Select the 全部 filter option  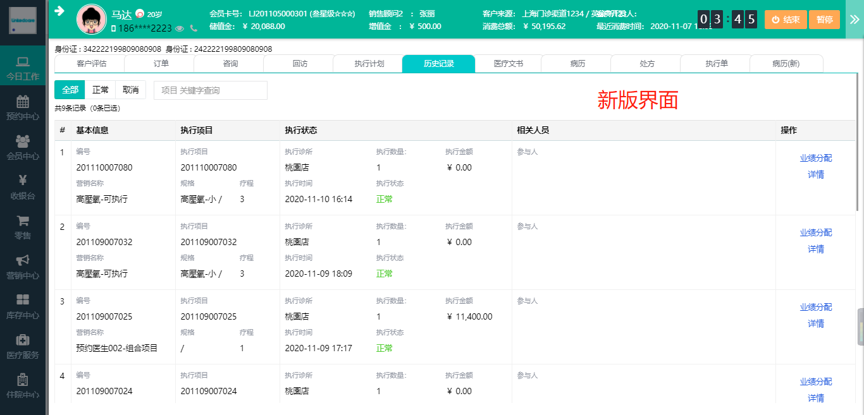(70, 90)
